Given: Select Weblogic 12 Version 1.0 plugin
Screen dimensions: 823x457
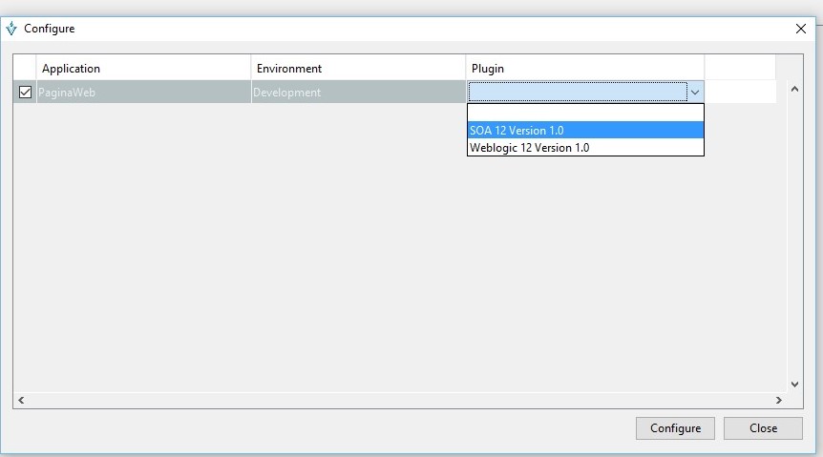Looking at the screenshot, I should [x=584, y=148].
